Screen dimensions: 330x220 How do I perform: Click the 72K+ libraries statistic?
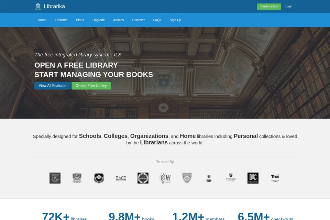pos(64,217)
